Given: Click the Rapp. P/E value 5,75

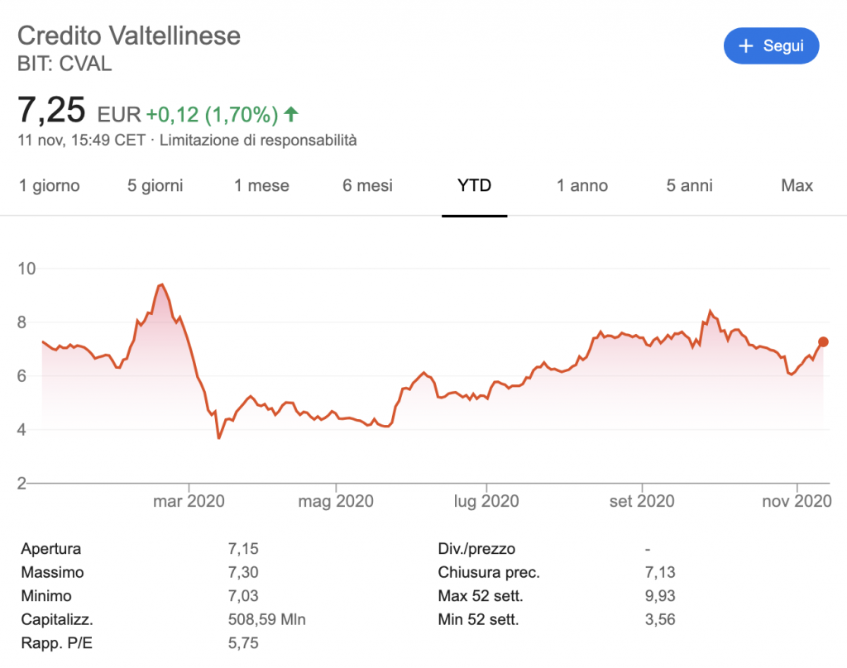Looking at the screenshot, I should 243,642.
